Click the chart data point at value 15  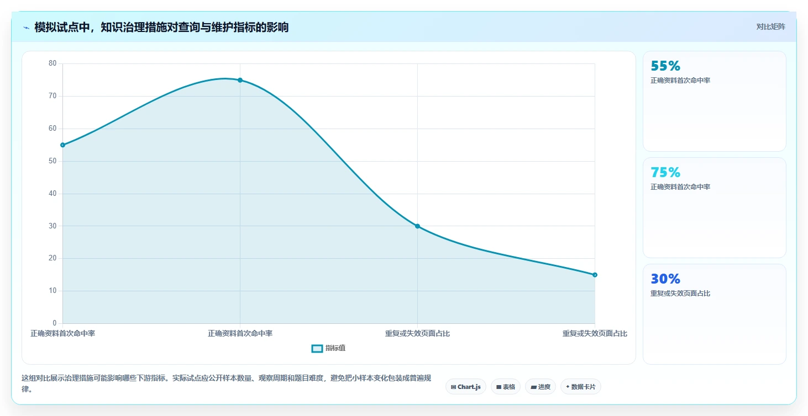click(595, 275)
